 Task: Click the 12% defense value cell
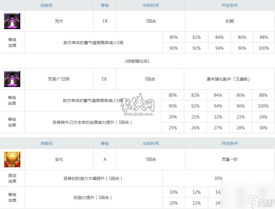[x=196, y=192]
